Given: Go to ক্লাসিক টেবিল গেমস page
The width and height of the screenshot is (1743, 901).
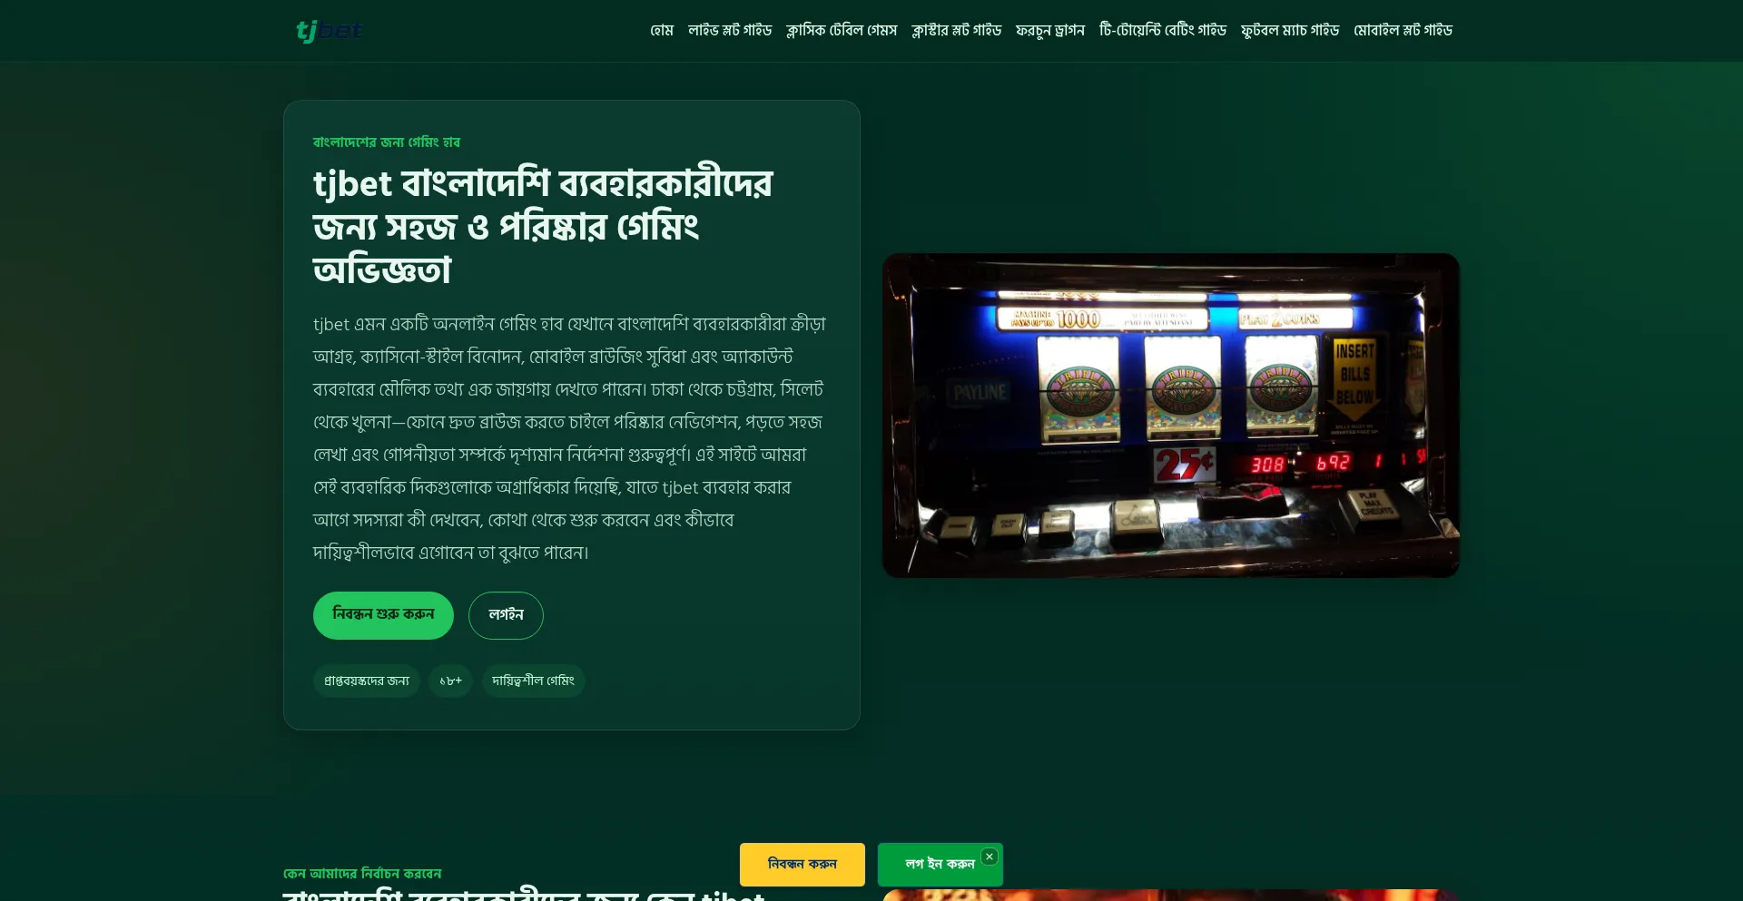Looking at the screenshot, I should [x=842, y=31].
